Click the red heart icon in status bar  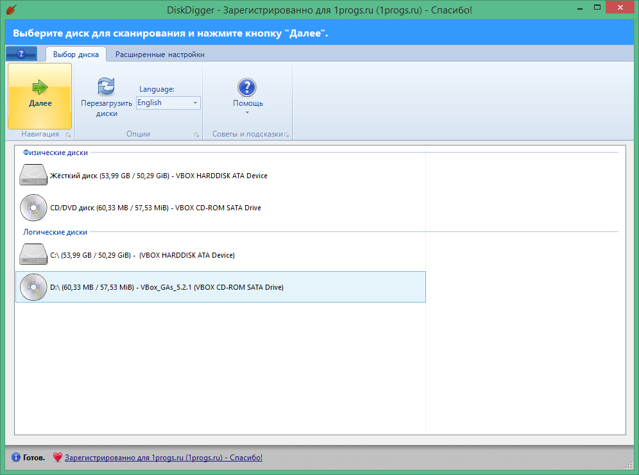[58, 458]
